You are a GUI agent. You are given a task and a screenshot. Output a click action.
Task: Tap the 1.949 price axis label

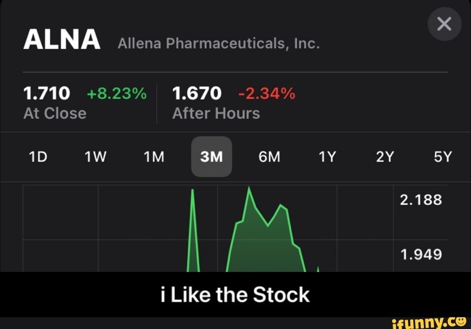pyautogui.click(x=420, y=254)
